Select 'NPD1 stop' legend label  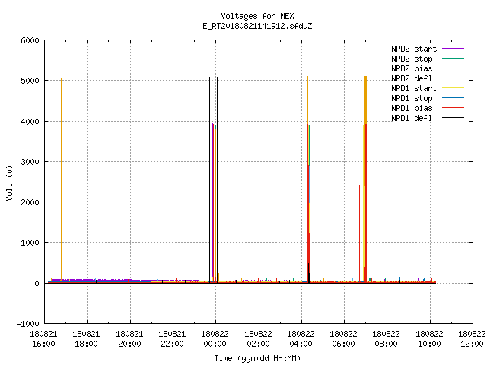pos(412,98)
